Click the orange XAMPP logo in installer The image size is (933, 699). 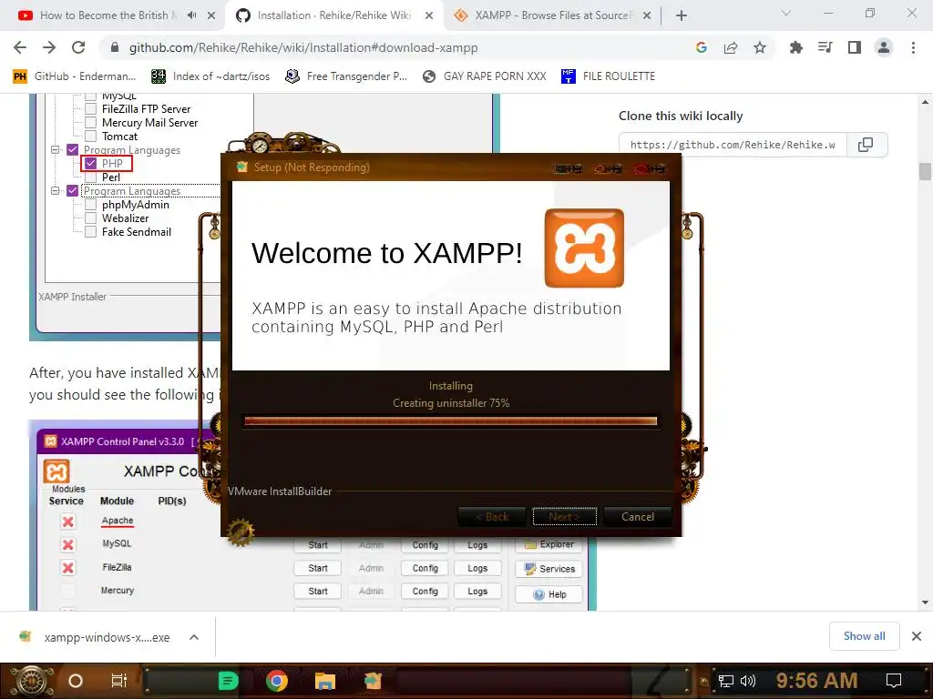(584, 248)
